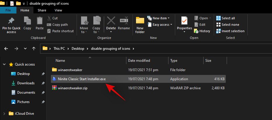This screenshot has width=272, height=120.
Task: Switch to the View ribbon tab
Action: tap(58, 10)
